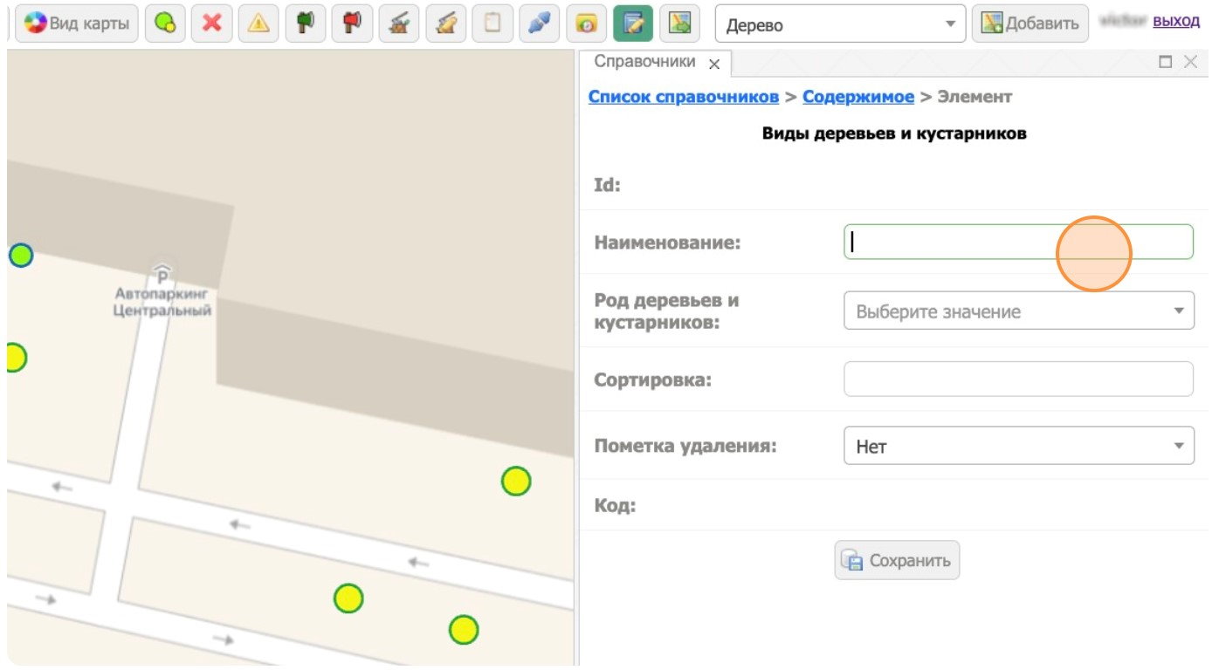Click the log with saw toolbar icon
Image resolution: width=1219 pixels, height=670 pixels.
pos(445,24)
